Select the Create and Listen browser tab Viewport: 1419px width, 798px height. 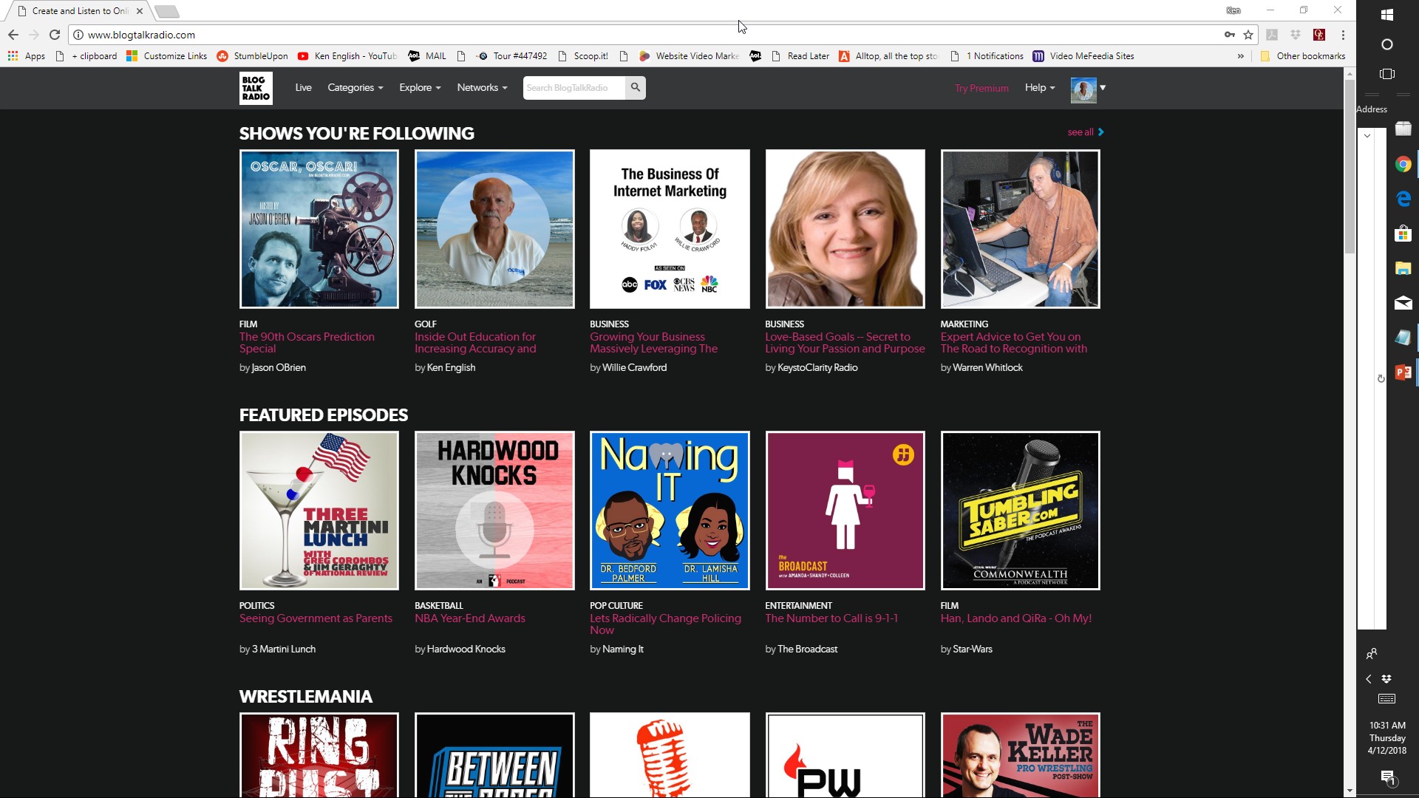pos(80,11)
